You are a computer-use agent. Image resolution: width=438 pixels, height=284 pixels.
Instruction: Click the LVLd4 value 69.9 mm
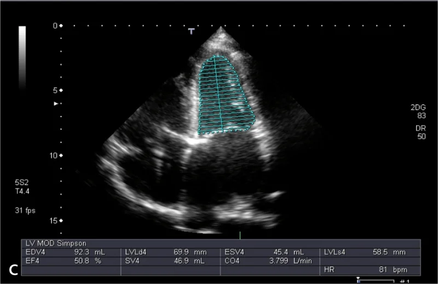click(x=190, y=252)
